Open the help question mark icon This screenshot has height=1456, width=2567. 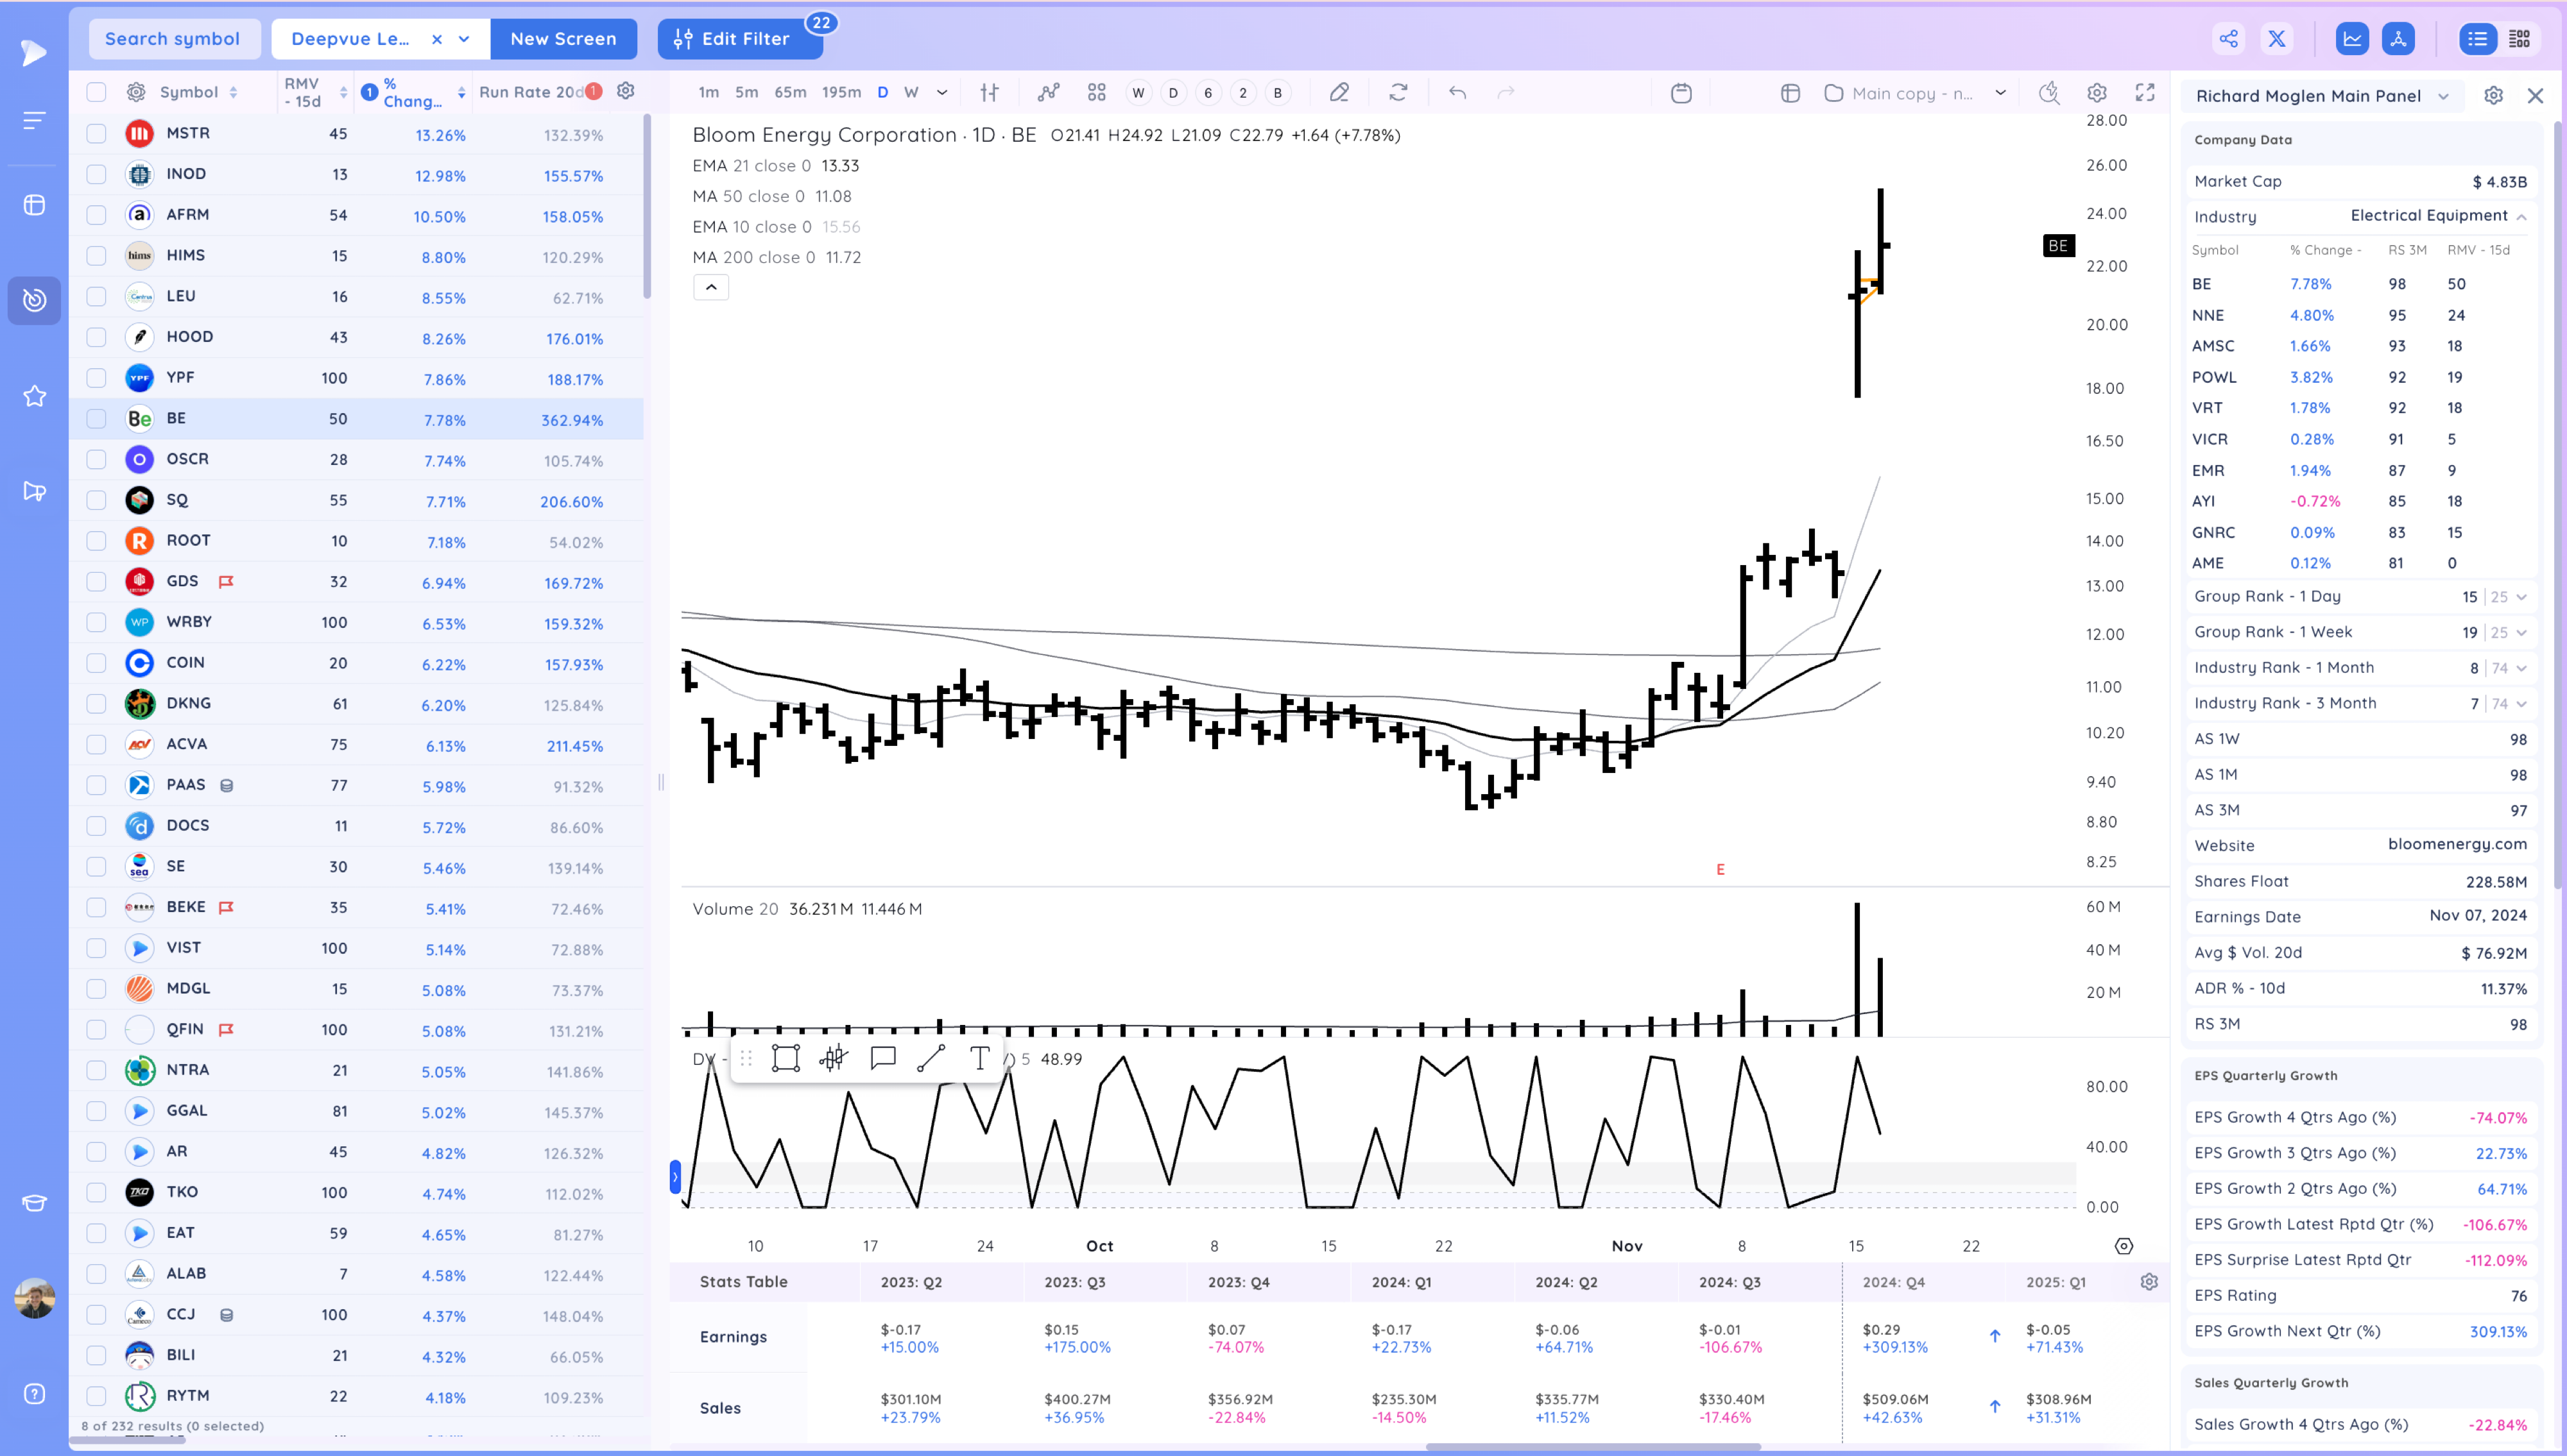point(35,1394)
